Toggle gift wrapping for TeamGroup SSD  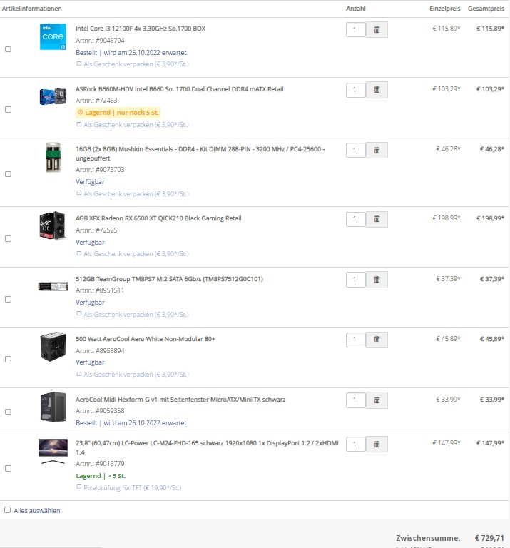79,313
